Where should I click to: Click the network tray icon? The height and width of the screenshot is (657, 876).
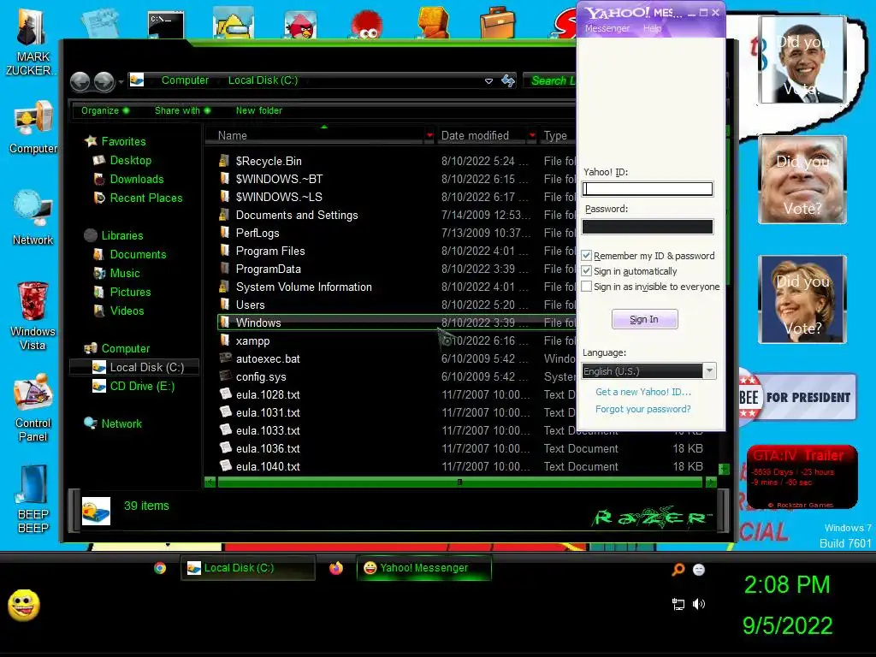coord(678,604)
